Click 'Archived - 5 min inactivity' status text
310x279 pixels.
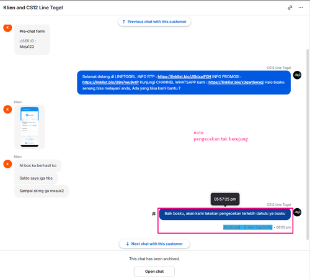click(248, 227)
